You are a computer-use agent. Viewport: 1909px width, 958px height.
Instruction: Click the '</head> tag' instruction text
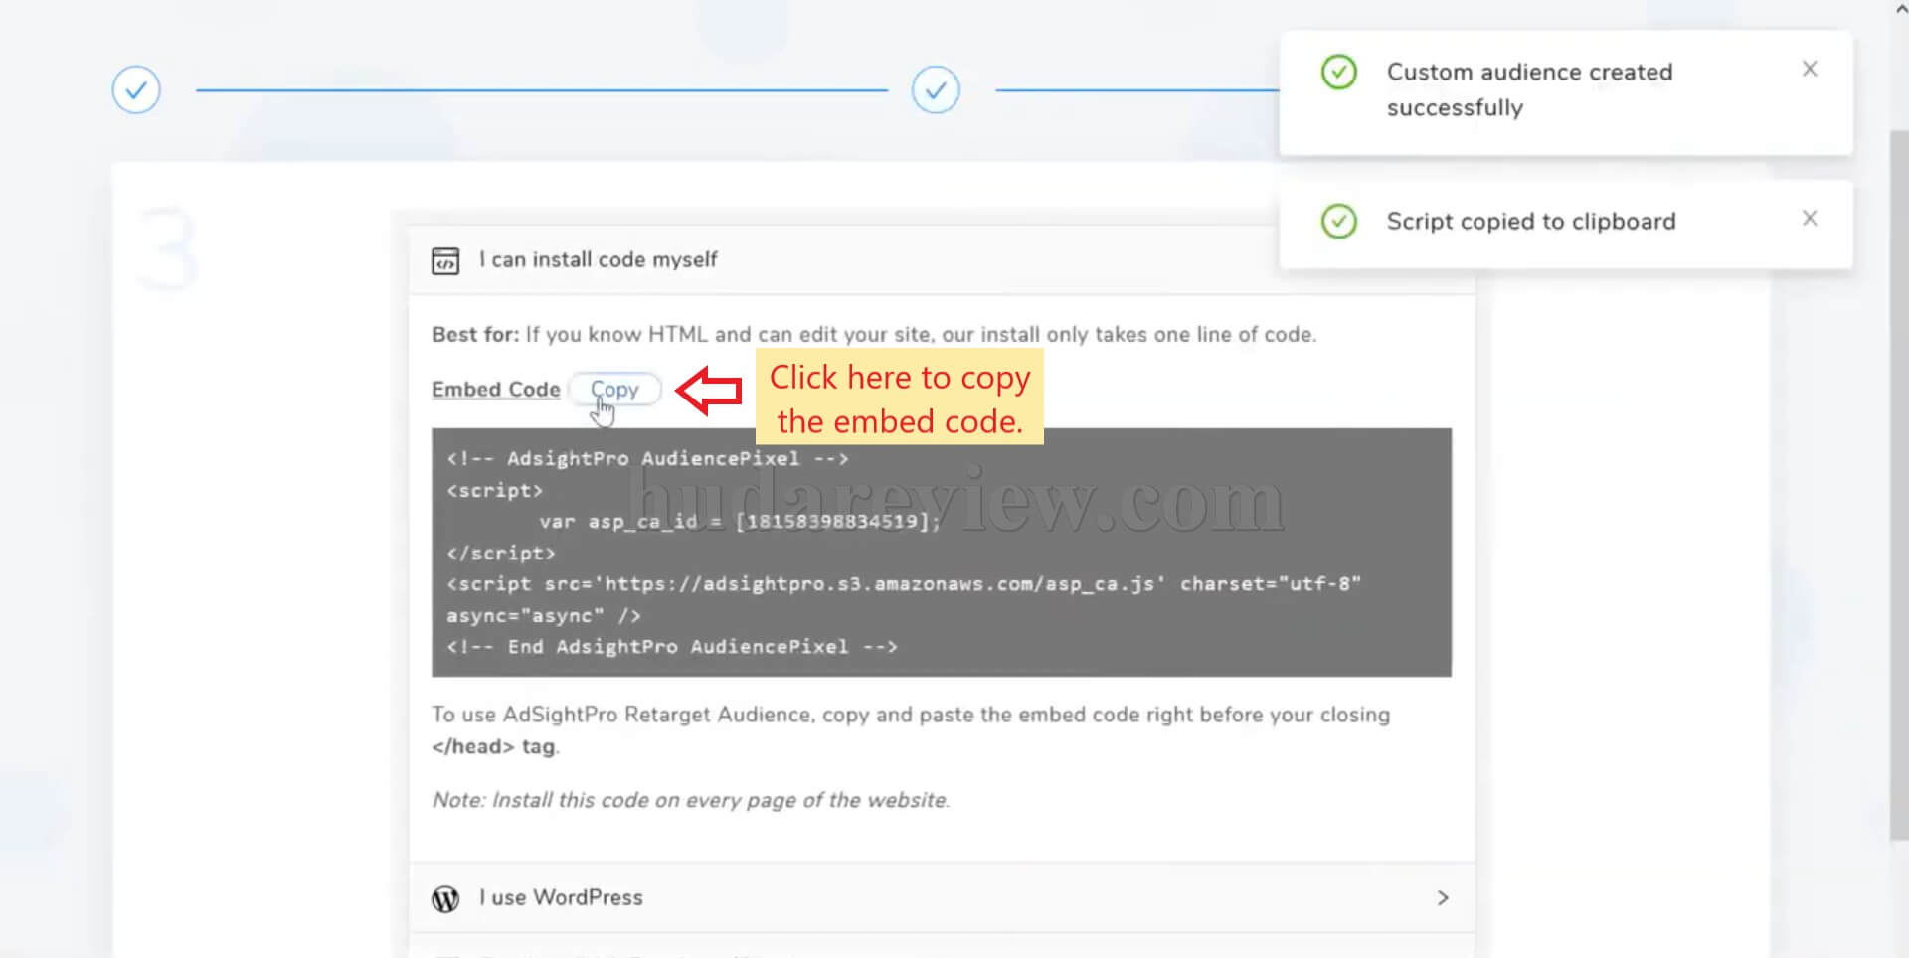coord(495,746)
